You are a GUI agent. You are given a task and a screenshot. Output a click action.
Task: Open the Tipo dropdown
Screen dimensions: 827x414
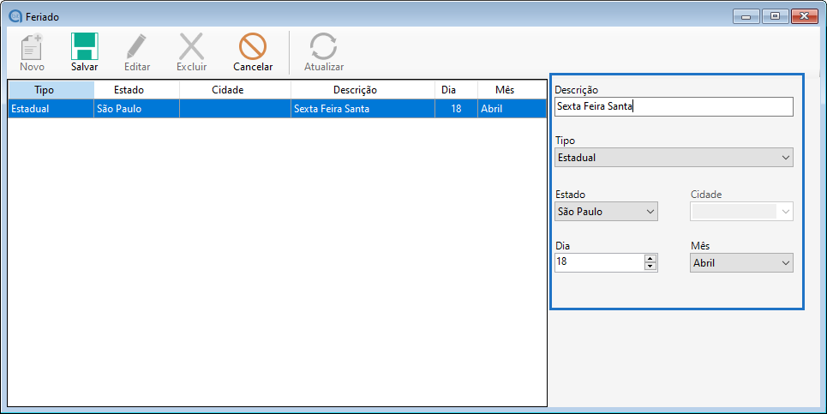click(673, 158)
